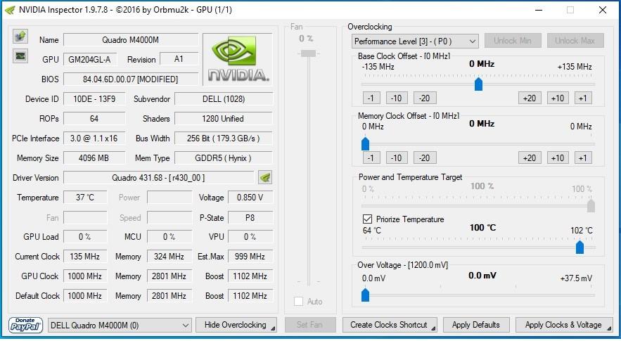Click Memory Clock Offset +10 button
Screen dimensions: 621x341
click(x=558, y=158)
